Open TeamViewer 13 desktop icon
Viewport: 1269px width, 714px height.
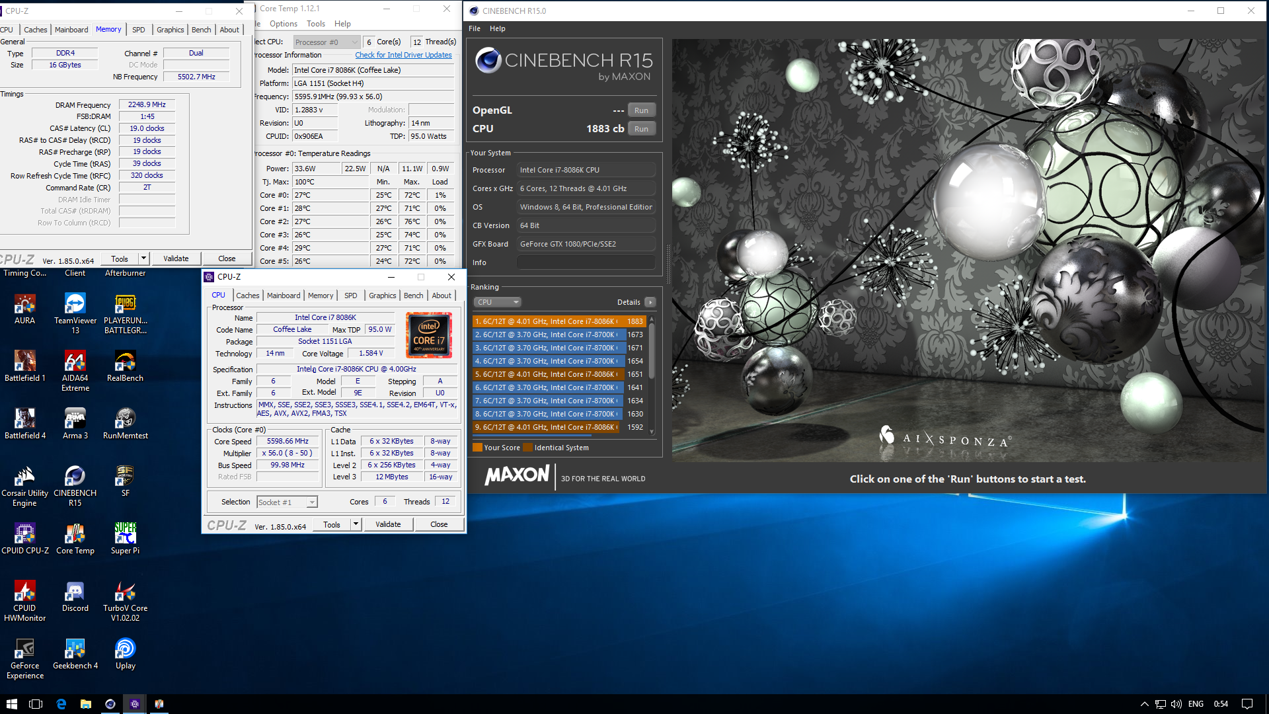click(x=75, y=314)
